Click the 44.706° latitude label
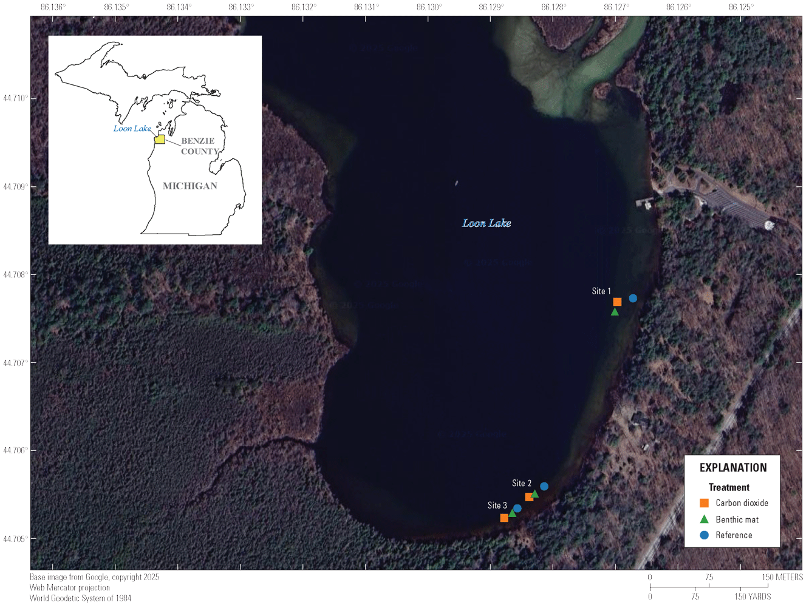809x605 pixels. (15, 450)
